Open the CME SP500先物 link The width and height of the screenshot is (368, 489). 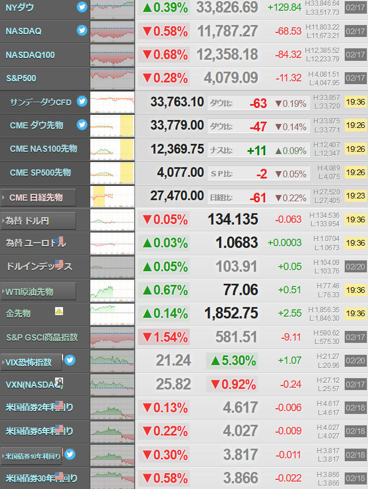(40, 172)
